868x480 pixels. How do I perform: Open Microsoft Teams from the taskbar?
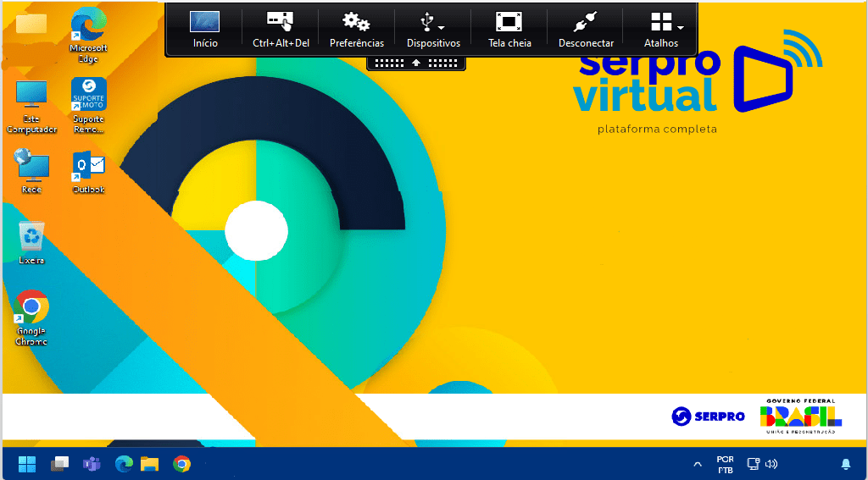pos(92,463)
